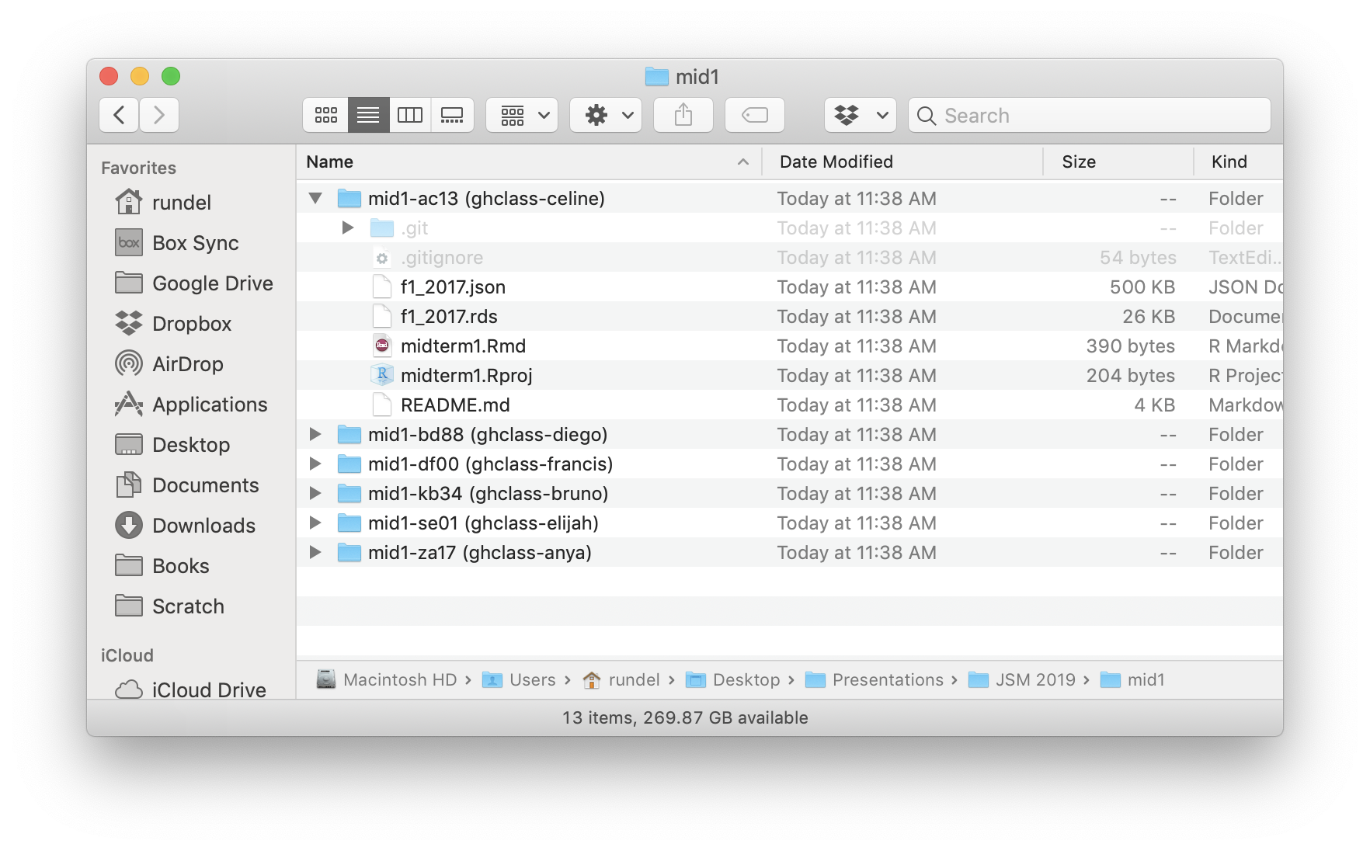Open iCloud Drive in sidebar
The height and width of the screenshot is (851, 1370).
point(191,690)
